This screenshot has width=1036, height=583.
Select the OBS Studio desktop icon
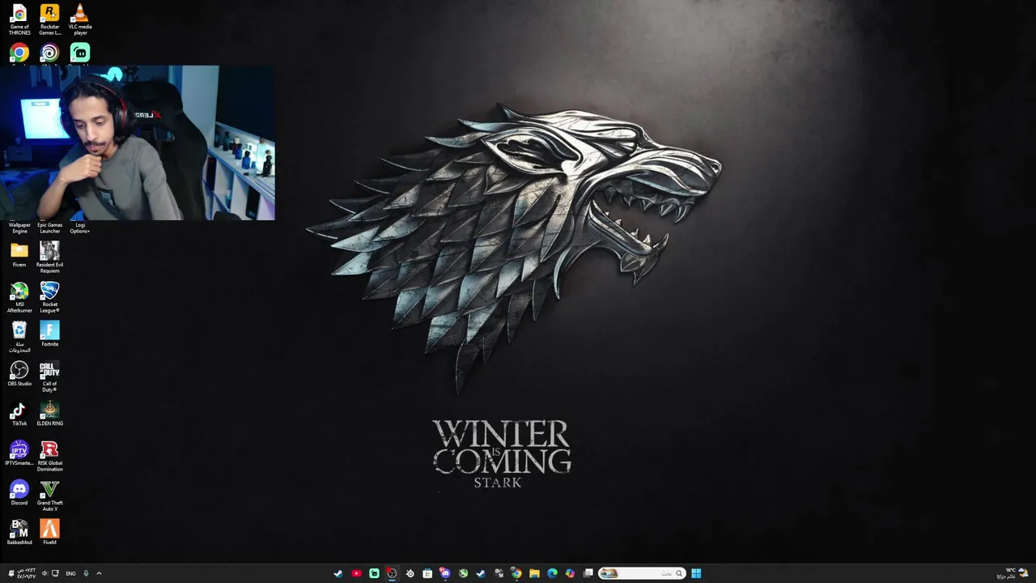(19, 374)
